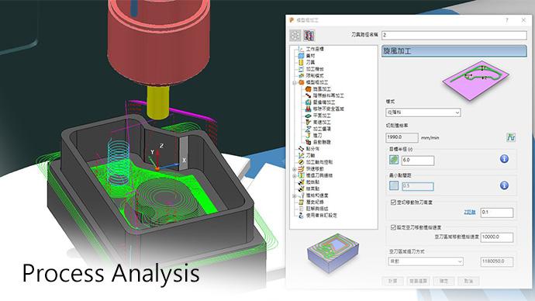Click the green feed rate calculator icon
The width and height of the screenshot is (535, 301).
point(510,137)
